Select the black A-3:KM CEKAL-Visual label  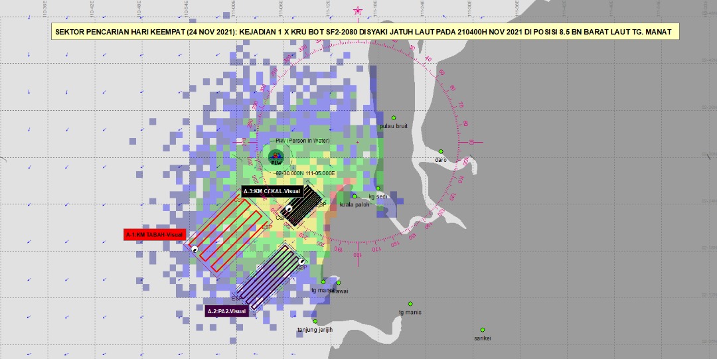tap(272, 191)
